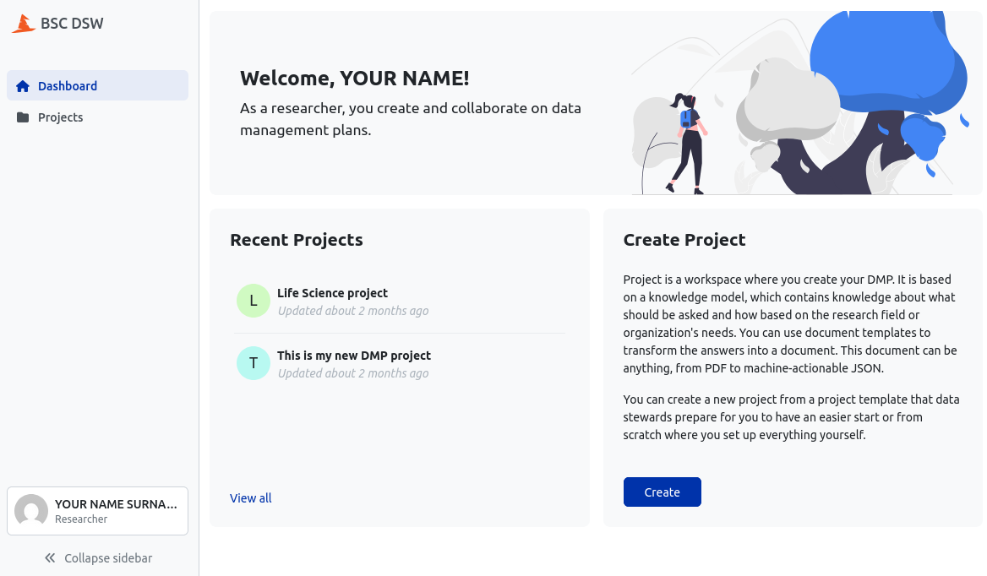The image size is (987, 576).
Task: Click the BSC DSW wizard hat logo
Action: (24, 24)
